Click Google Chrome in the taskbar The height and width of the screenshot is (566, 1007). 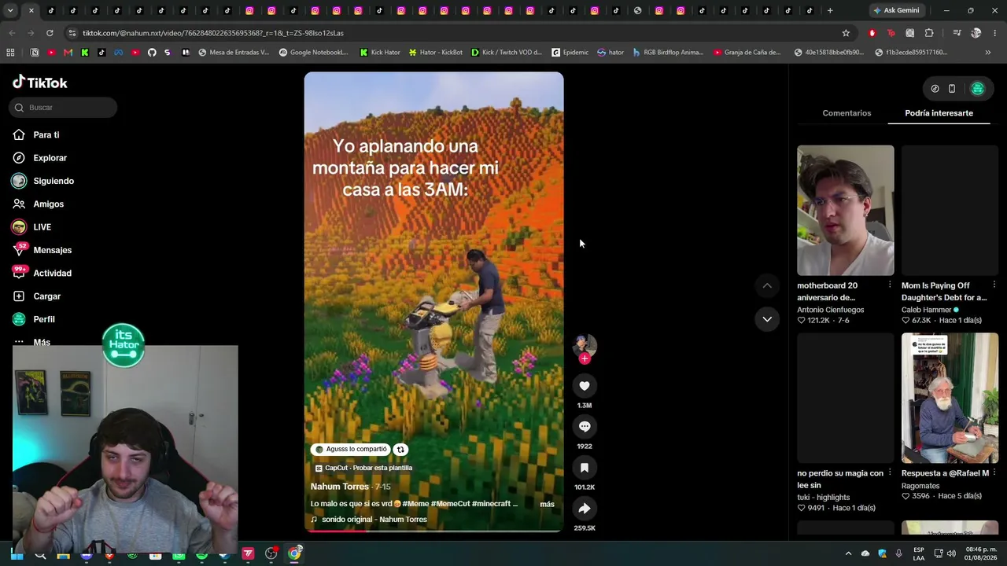[x=294, y=554]
